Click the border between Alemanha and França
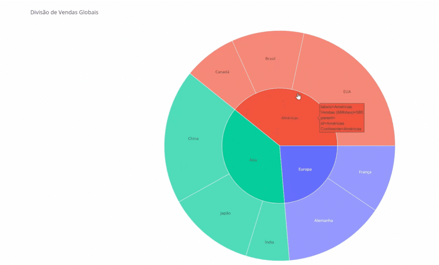 click(x=352, y=194)
